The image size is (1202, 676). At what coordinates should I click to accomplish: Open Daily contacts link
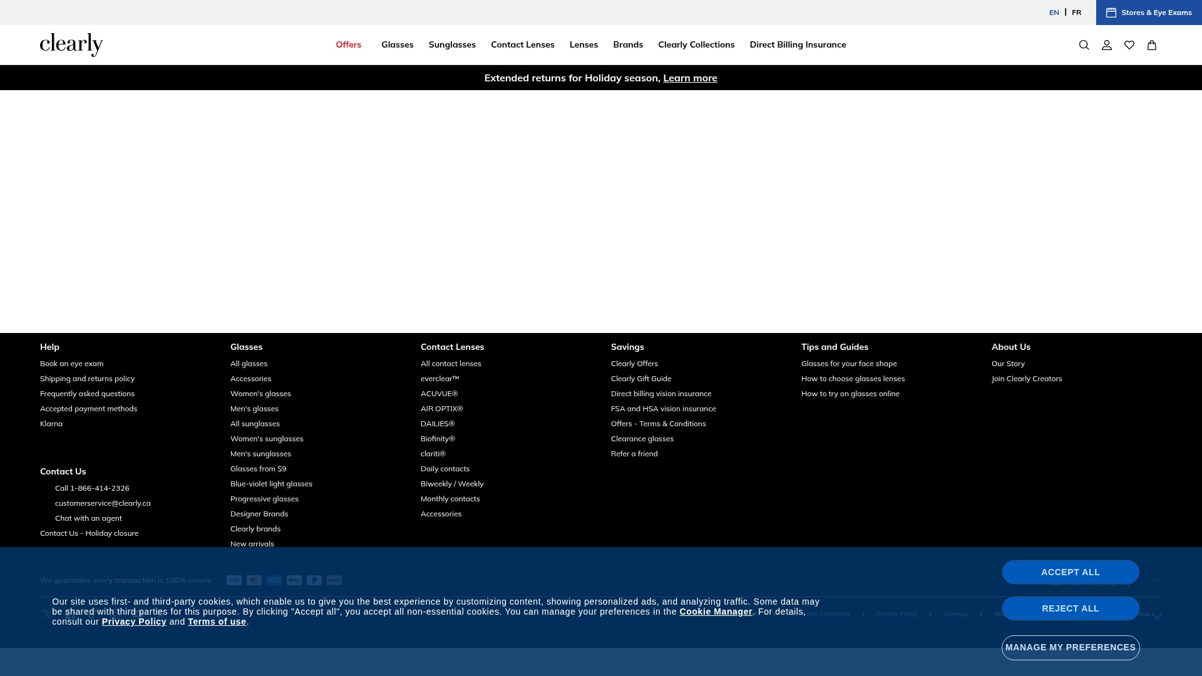pos(445,469)
